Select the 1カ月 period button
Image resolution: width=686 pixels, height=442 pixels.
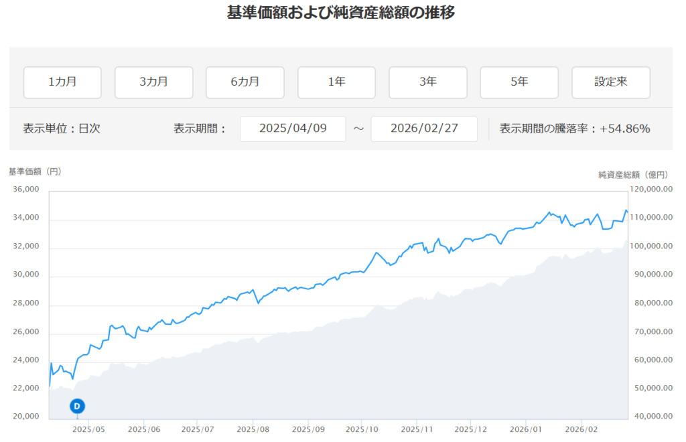(62, 82)
